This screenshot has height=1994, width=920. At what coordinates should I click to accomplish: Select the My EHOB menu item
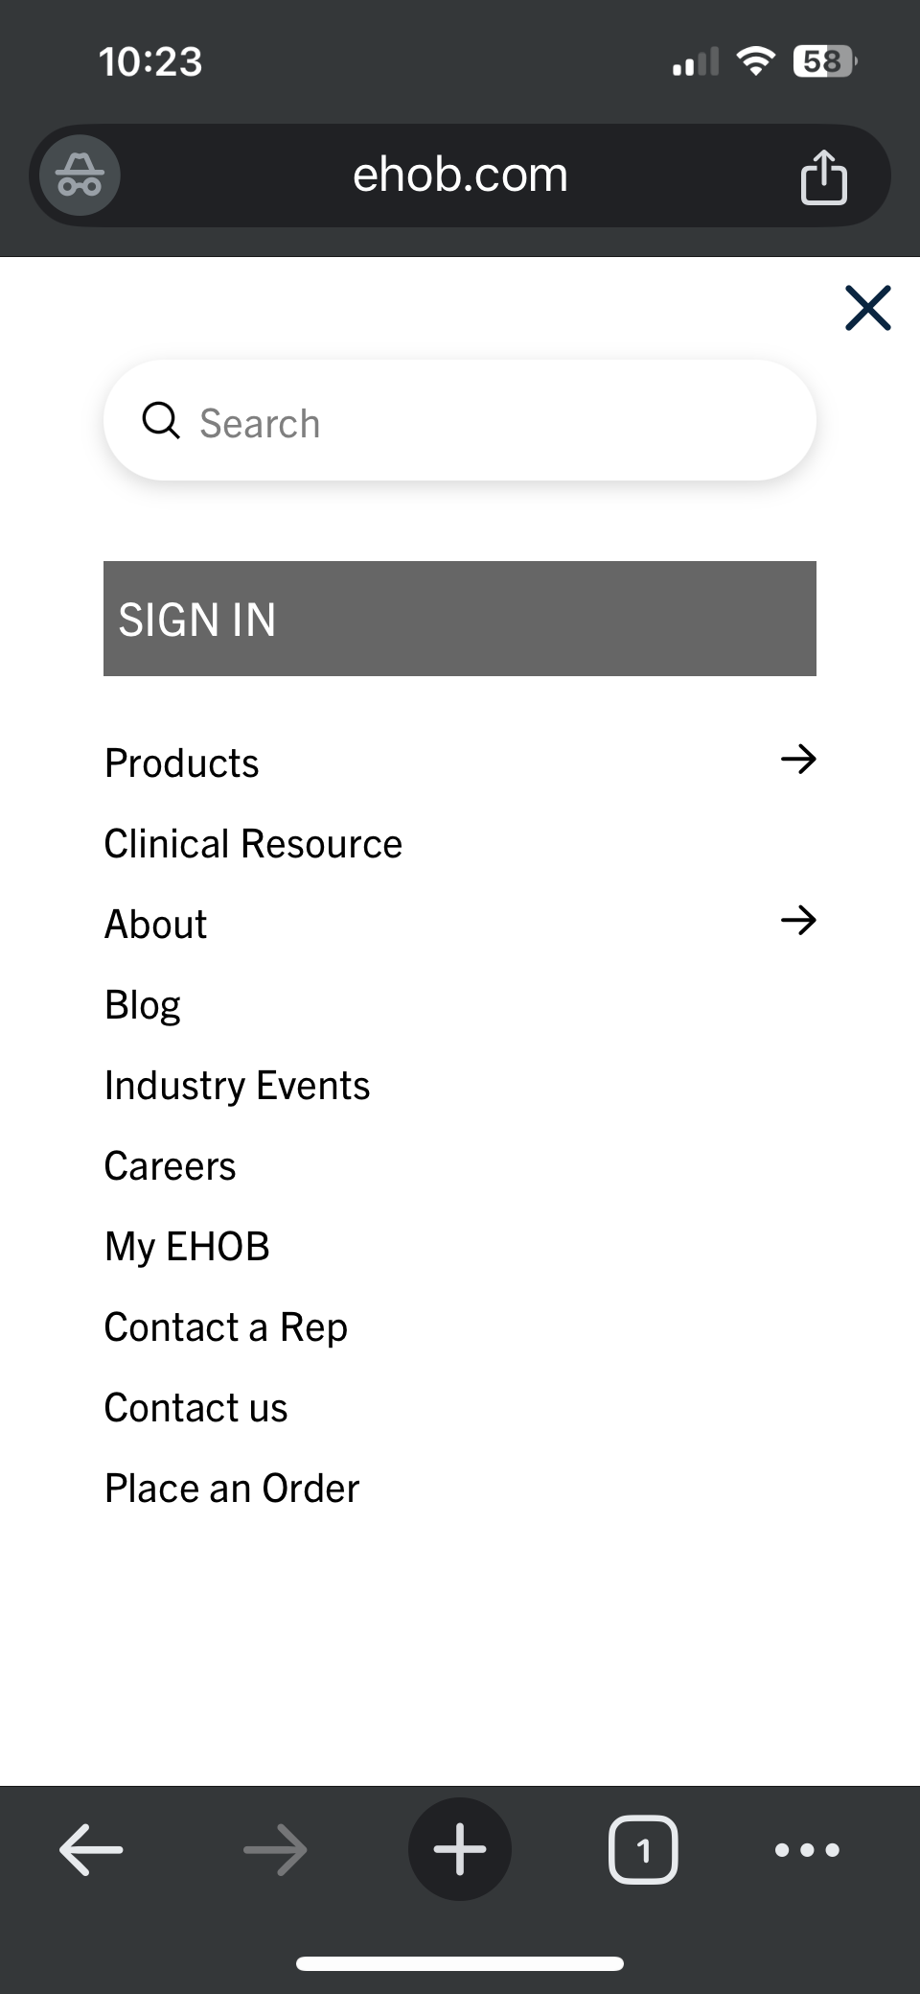[x=187, y=1247]
